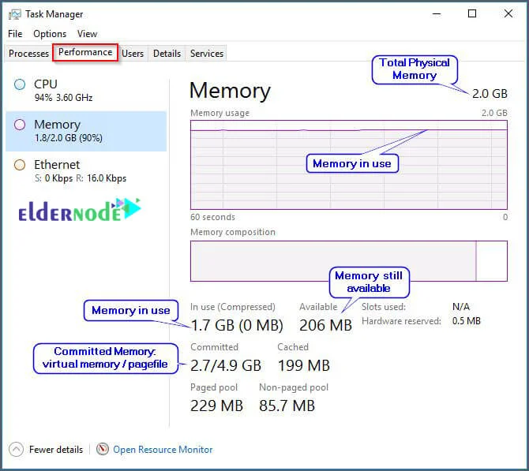Open the File menu
This screenshot has height=471, width=529.
(15, 34)
